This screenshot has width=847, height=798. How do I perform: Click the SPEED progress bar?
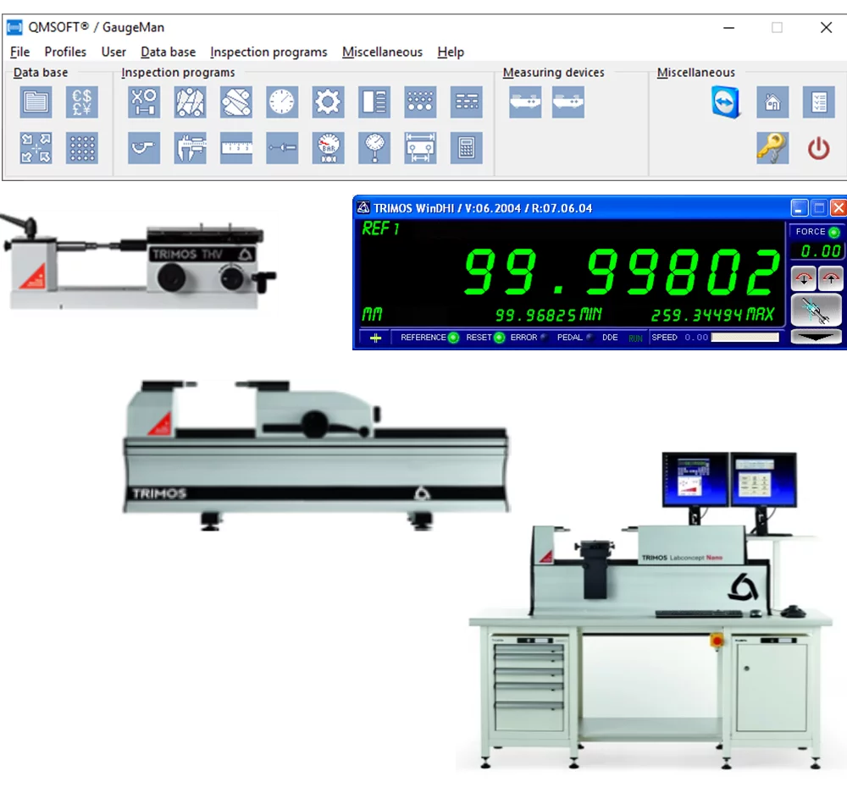pyautogui.click(x=745, y=338)
